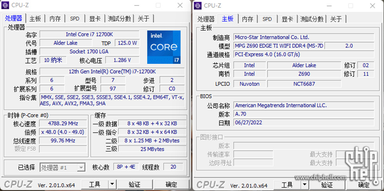Viewport: 384px width, 191px height.
Task: Click the C0 revision value
Action: coord(172,88)
